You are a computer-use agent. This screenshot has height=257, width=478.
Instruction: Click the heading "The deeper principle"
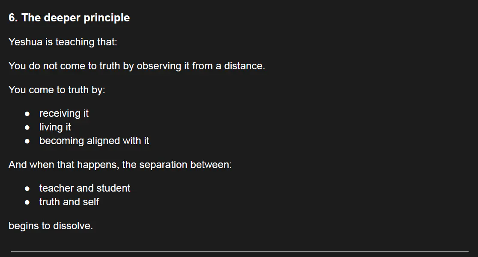[75, 18]
